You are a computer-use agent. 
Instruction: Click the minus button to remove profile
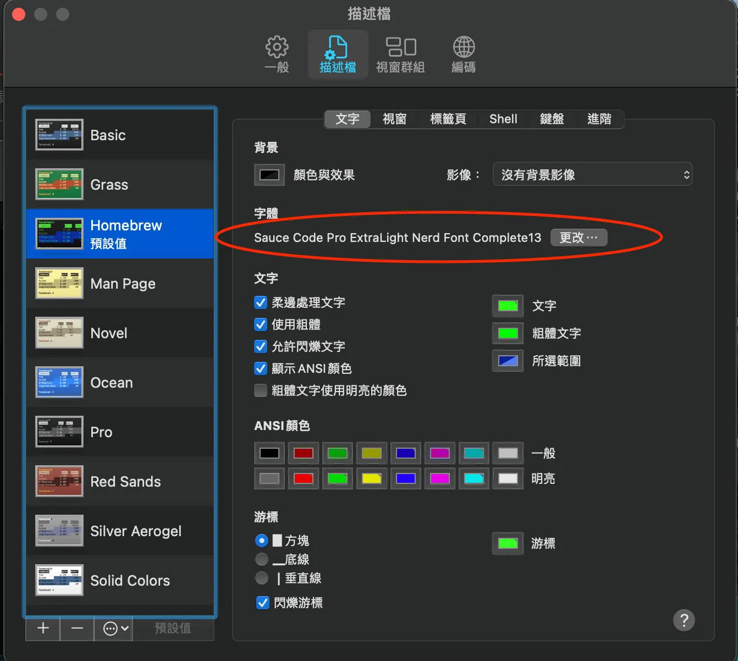click(77, 628)
